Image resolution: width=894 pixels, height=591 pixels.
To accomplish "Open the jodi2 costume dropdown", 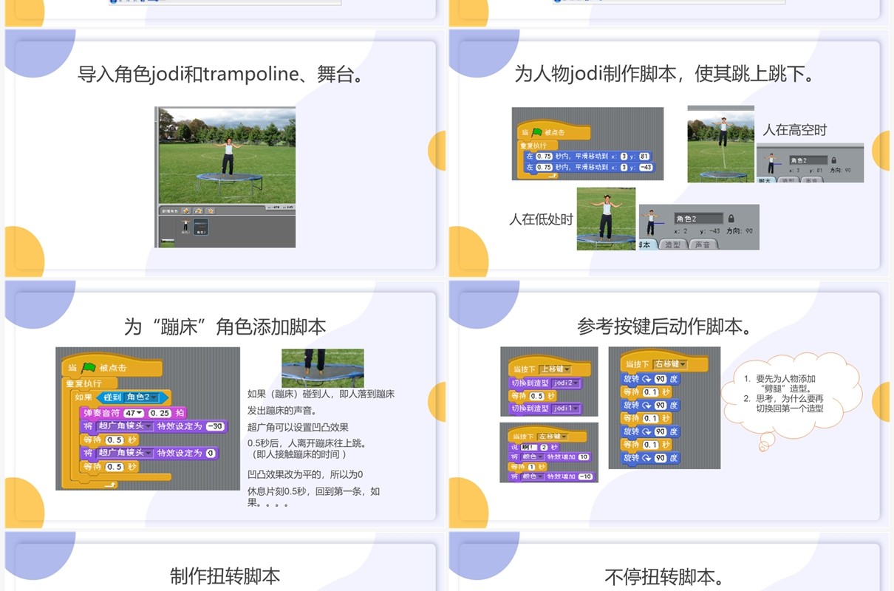I will (x=566, y=383).
